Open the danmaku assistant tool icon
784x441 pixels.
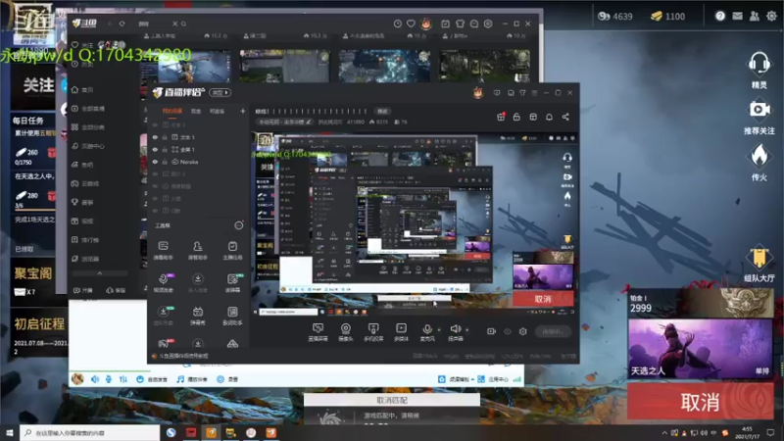163,247
